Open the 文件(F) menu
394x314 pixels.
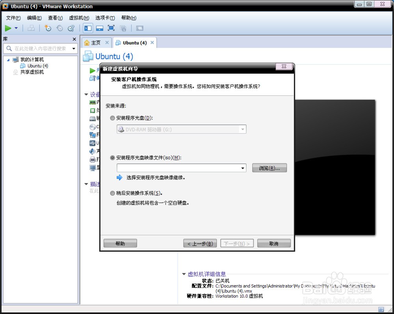(13, 18)
